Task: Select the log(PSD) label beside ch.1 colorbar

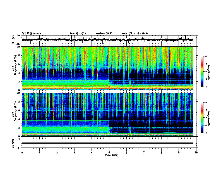Action: (x=209, y=73)
